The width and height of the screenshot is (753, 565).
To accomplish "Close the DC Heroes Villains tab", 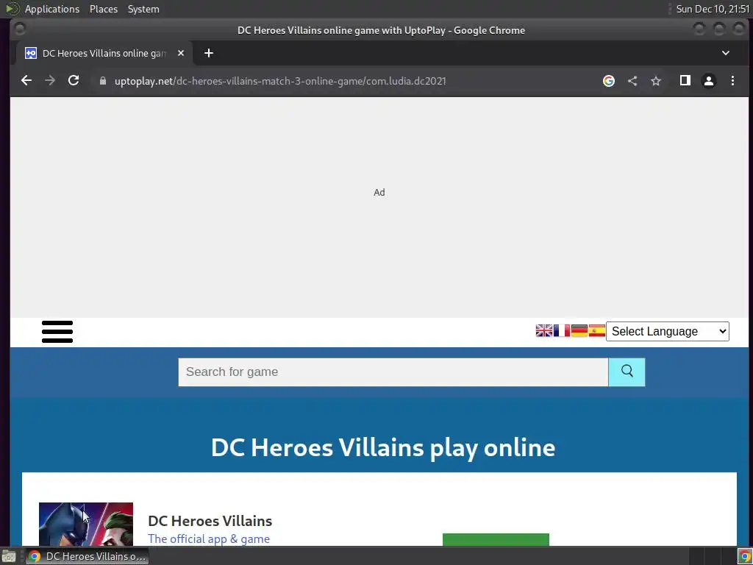I will tap(181, 53).
